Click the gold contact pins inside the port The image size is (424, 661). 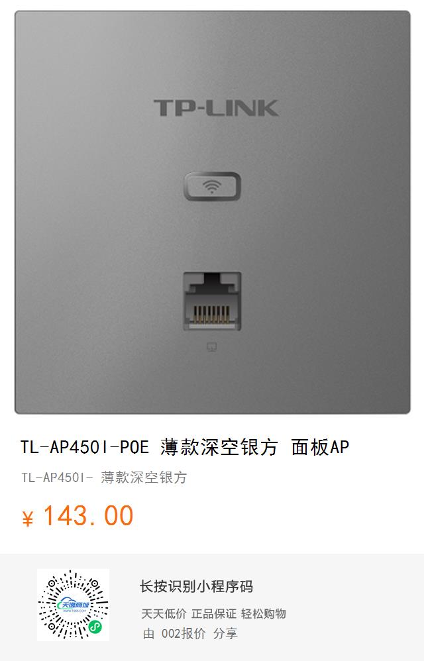(211, 314)
